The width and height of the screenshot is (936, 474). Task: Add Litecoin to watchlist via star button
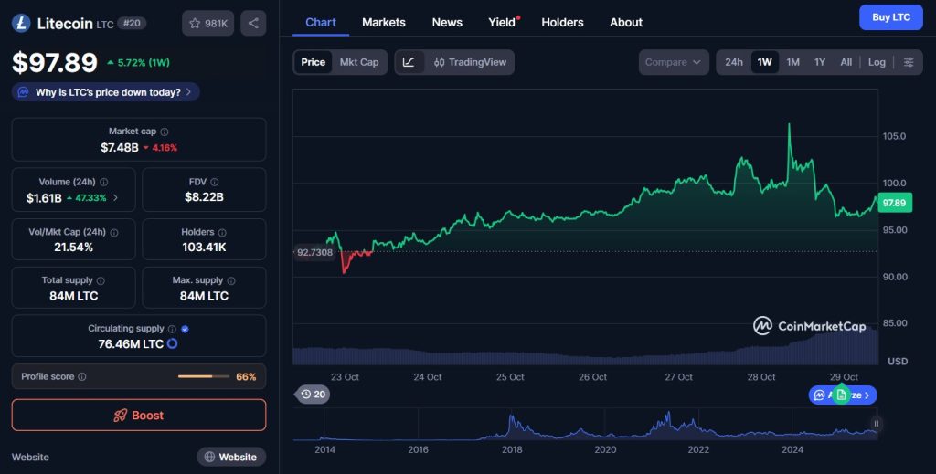(x=208, y=23)
